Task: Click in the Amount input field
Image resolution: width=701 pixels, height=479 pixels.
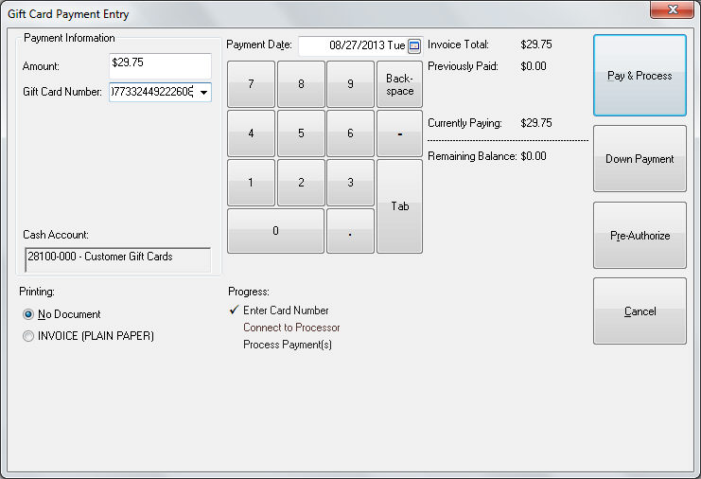Action: [160, 66]
